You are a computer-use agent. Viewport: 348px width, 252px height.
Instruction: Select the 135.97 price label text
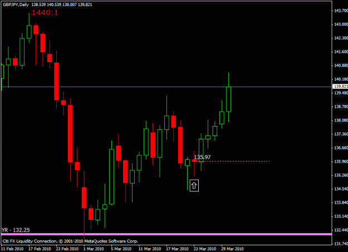coord(202,157)
